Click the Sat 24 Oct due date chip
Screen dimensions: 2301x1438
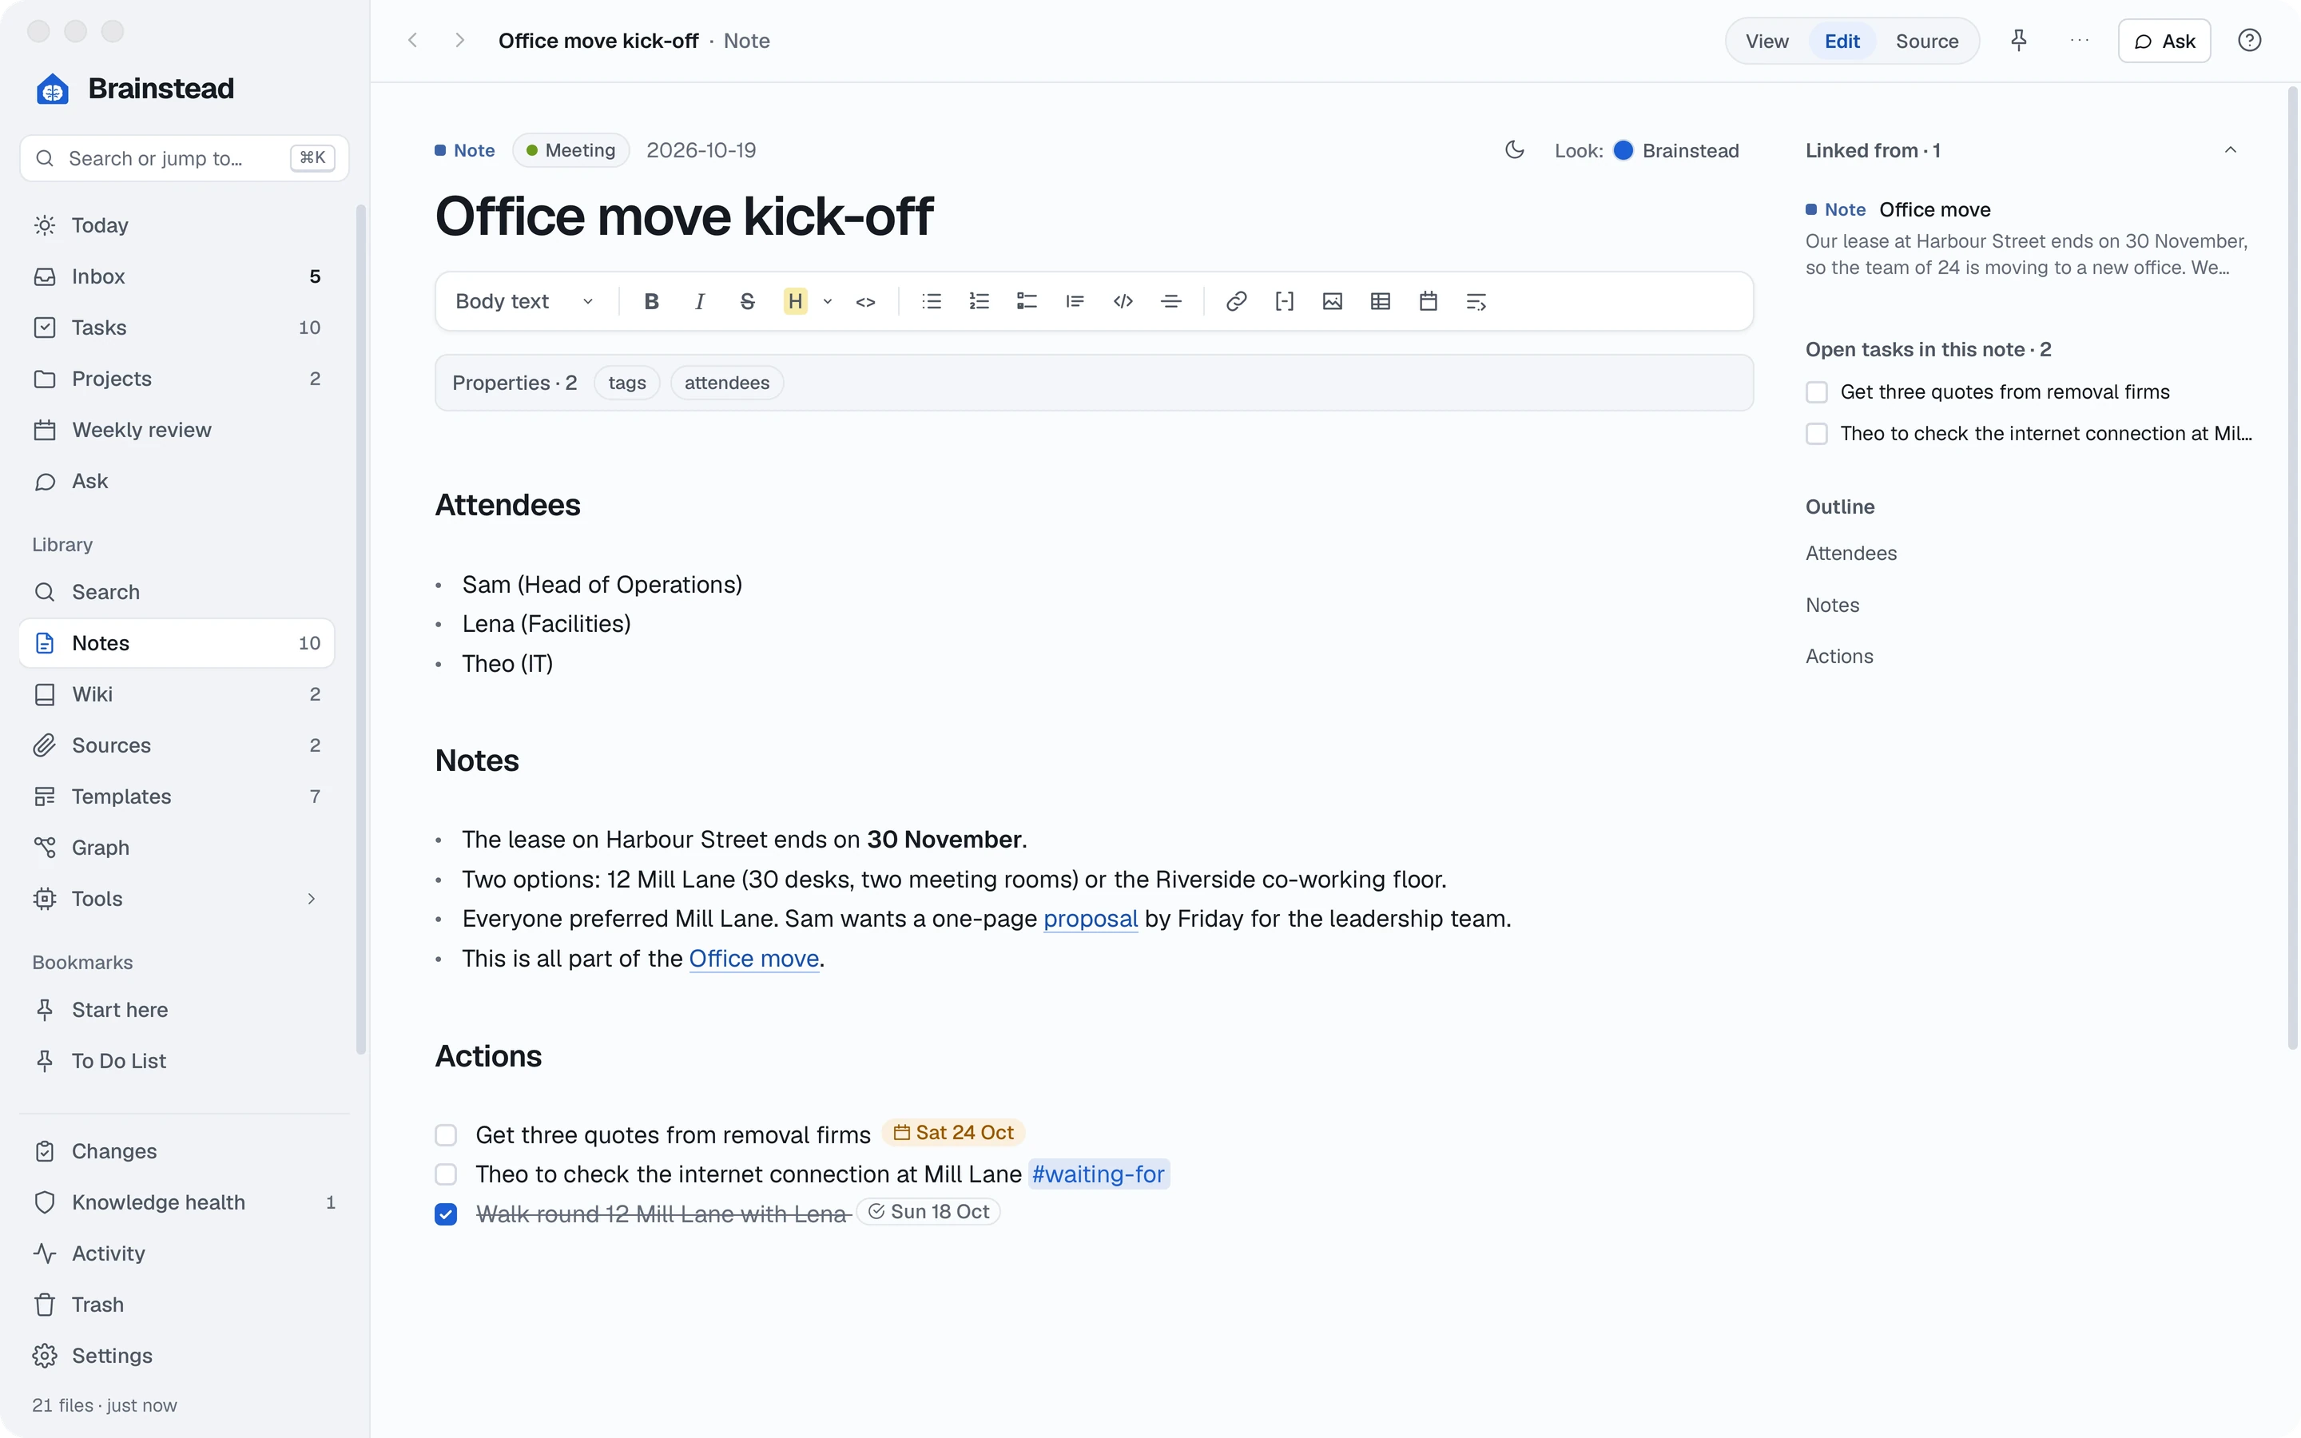(952, 1133)
